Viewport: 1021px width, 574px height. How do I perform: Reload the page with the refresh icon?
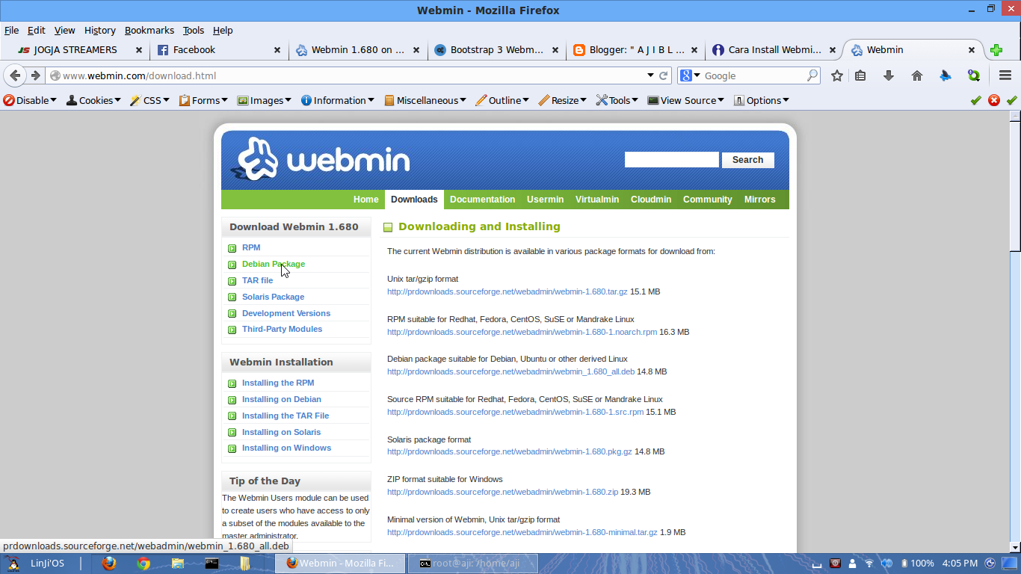pyautogui.click(x=662, y=75)
